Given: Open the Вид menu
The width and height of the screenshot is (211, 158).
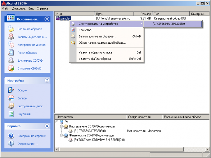Looking at the screenshot, I should pos(31,8).
